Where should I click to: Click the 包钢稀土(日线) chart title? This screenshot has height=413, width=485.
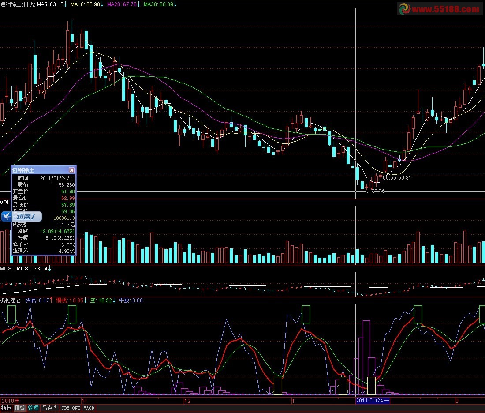pyautogui.click(x=17, y=4)
